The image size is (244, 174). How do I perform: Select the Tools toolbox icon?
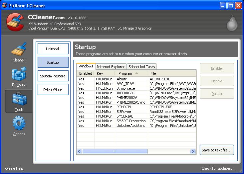pos(19,99)
